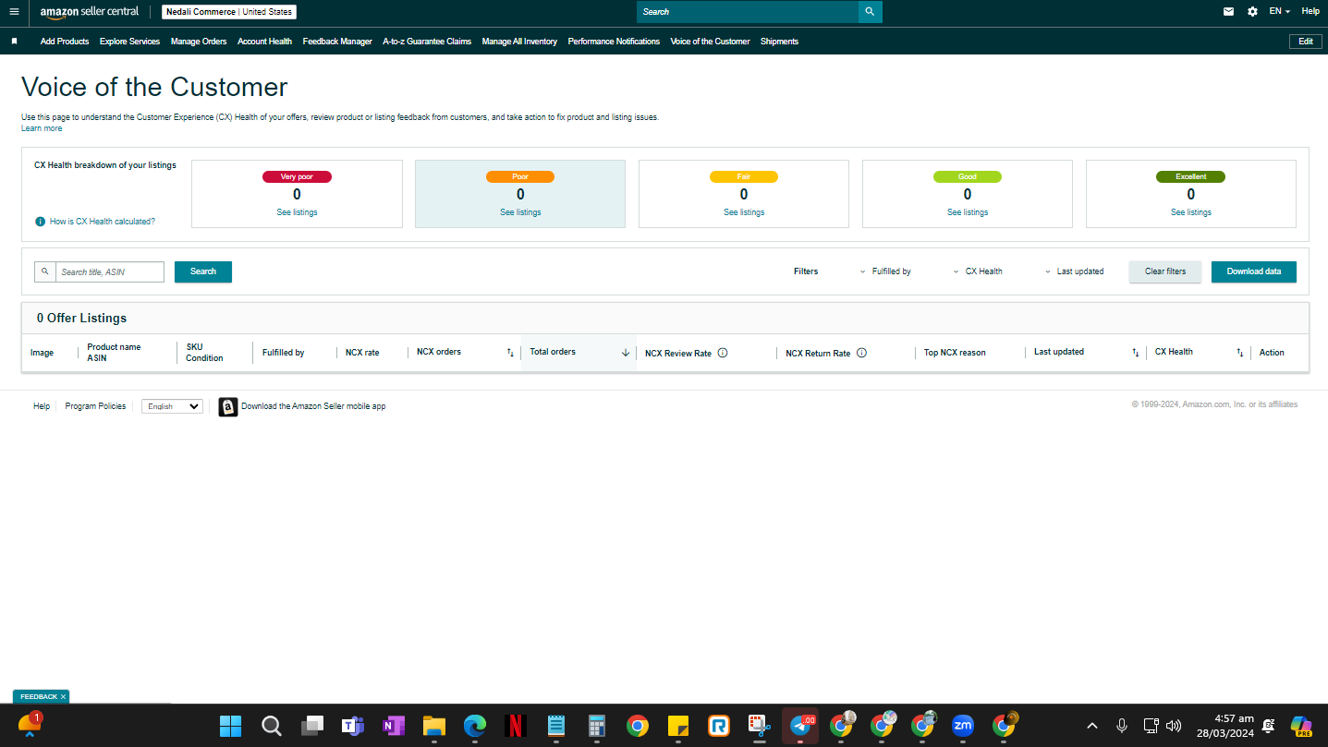Click the Edit navigation bar button
This screenshot has width=1328, height=747.
pyautogui.click(x=1305, y=42)
